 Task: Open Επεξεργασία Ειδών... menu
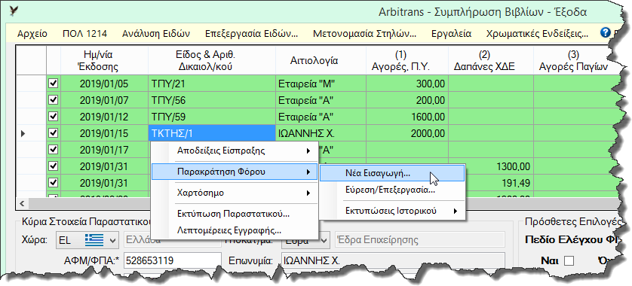click(251, 34)
